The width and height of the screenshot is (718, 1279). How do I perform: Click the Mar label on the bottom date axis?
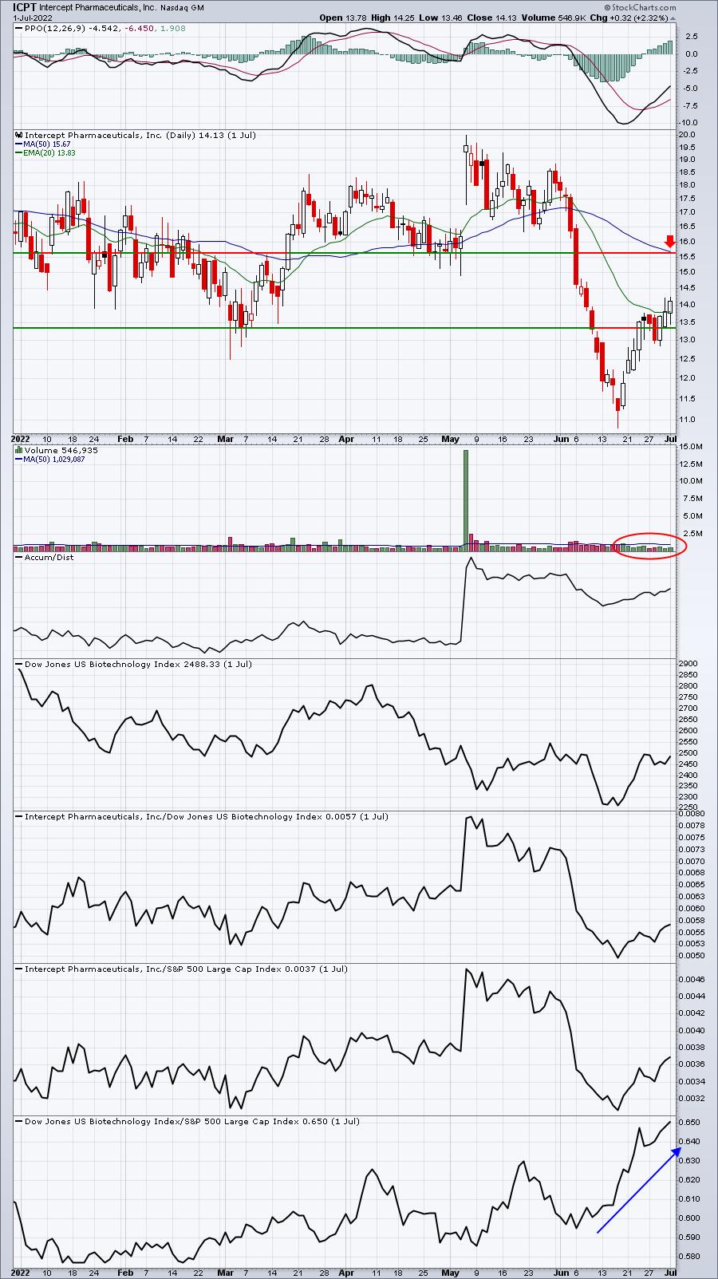pos(226,1271)
